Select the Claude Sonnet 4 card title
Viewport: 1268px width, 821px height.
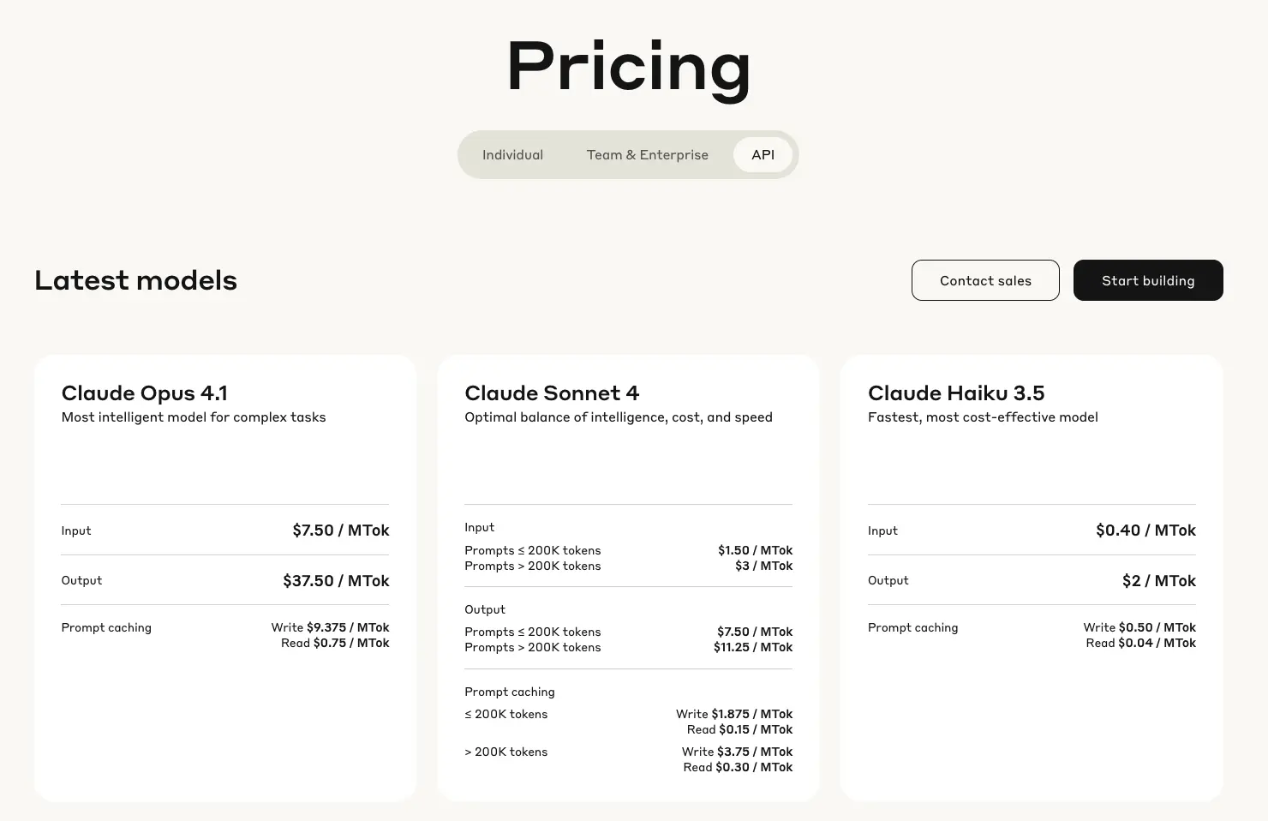pyautogui.click(x=552, y=393)
